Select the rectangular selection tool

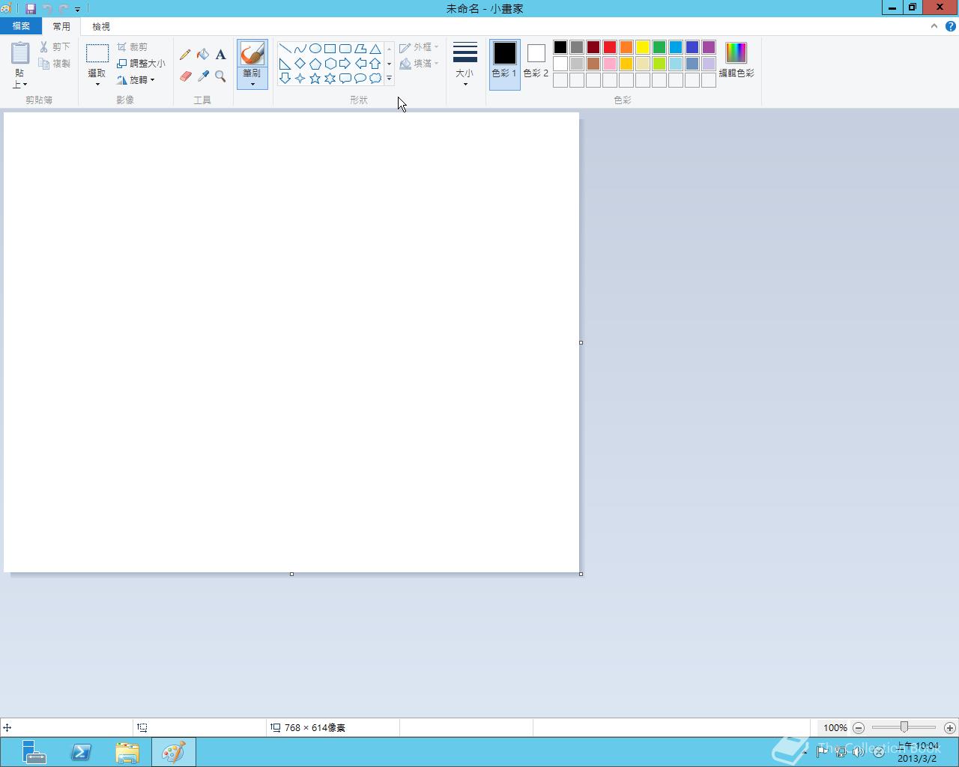tap(97, 53)
